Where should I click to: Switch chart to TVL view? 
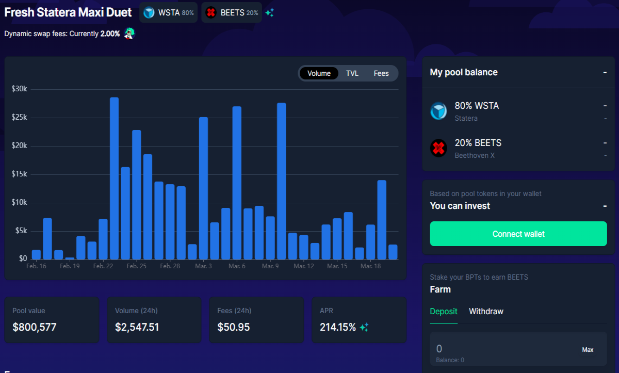click(352, 73)
